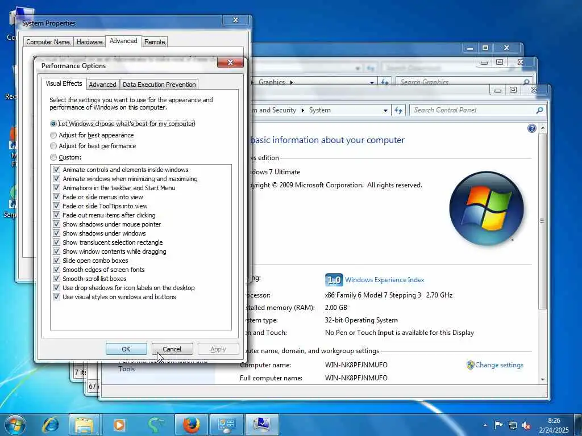Toggle Slide open combo boxes
Viewport: 582px width, 436px height.
[56, 261]
